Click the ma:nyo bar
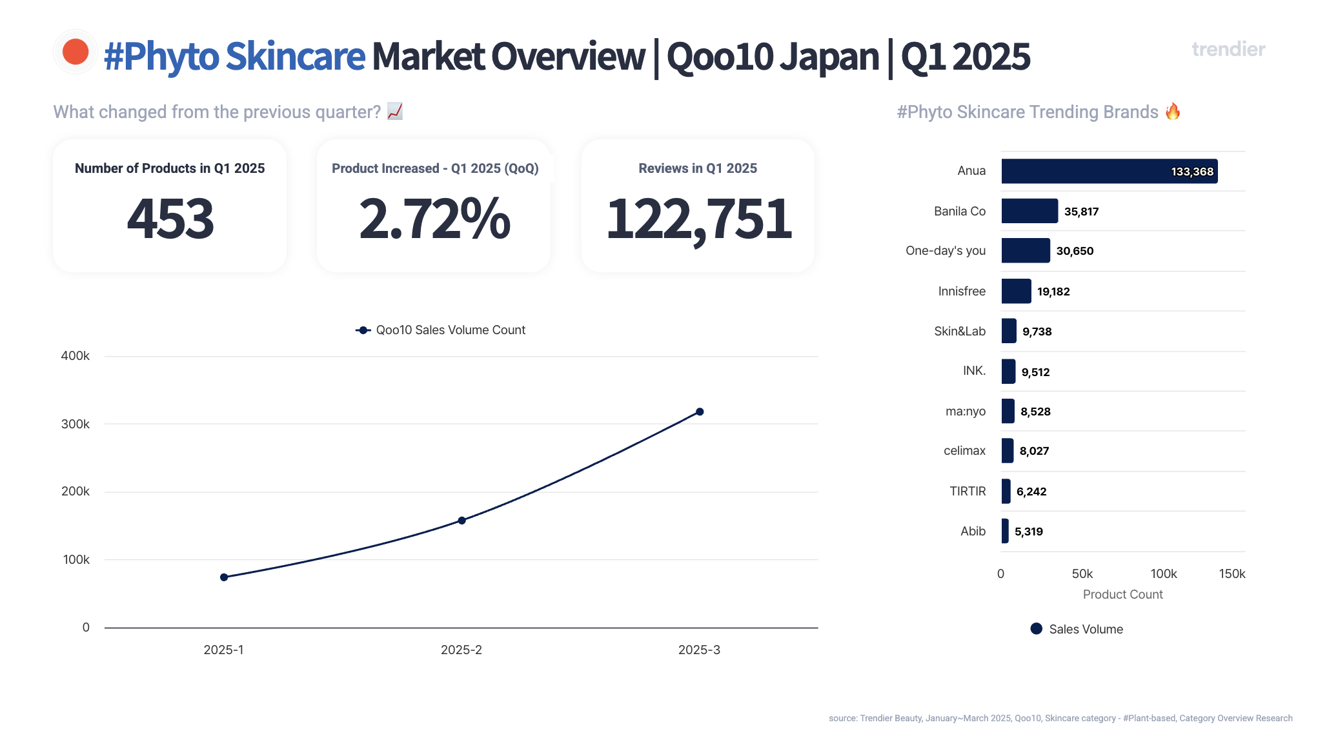This screenshot has height=738, width=1318. pos(1008,411)
